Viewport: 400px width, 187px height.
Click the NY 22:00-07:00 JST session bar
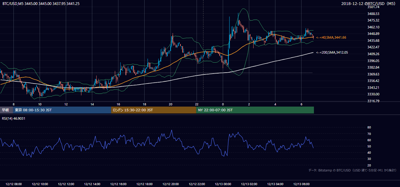[255, 110]
